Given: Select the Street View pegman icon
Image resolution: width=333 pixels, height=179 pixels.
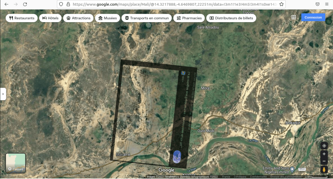Looking at the screenshot, I should (x=324, y=170).
